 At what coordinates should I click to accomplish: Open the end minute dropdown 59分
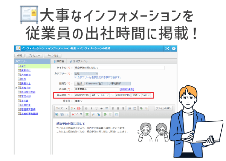tap(146, 95)
